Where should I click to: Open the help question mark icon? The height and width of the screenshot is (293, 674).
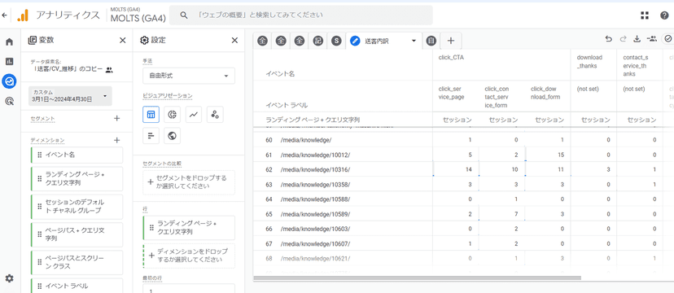(x=664, y=15)
